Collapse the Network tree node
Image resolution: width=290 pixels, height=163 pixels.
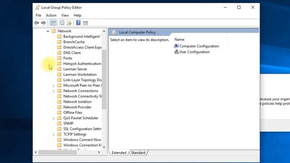click(48, 31)
